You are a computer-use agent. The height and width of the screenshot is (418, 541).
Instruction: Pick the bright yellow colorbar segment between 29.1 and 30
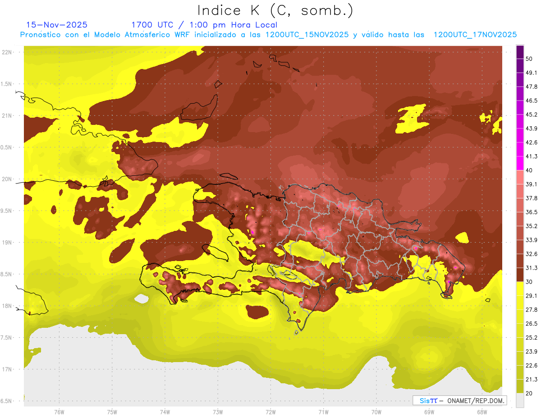coord(520,289)
